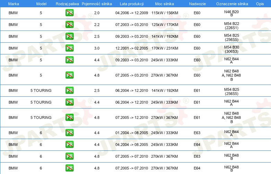Click the engine capacity 2.2 cell
The height and width of the screenshot is (174, 271).
click(97, 25)
